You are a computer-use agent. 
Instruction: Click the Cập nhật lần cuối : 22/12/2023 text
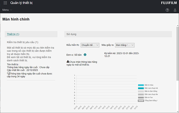coord(22,70)
